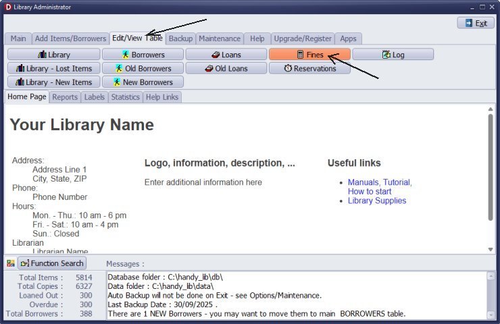The image size is (500, 324).
Task: Open the Reservations table
Action: point(309,68)
